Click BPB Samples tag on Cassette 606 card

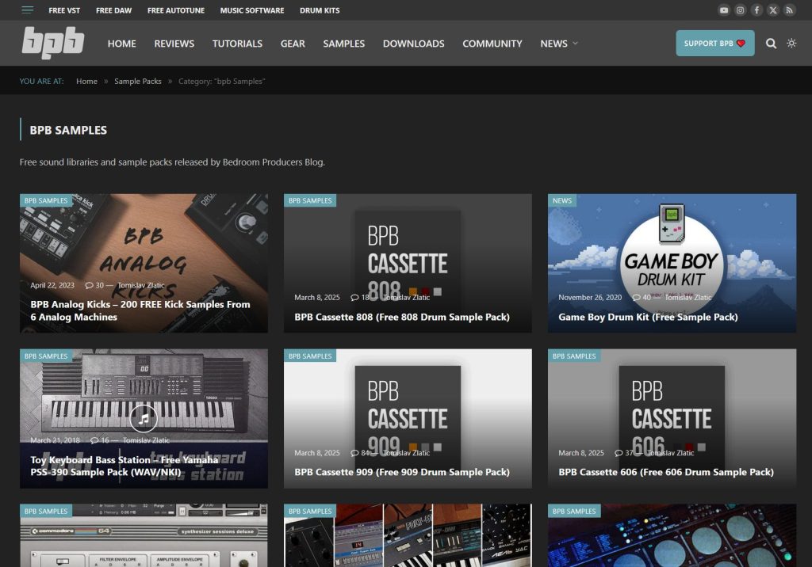574,356
